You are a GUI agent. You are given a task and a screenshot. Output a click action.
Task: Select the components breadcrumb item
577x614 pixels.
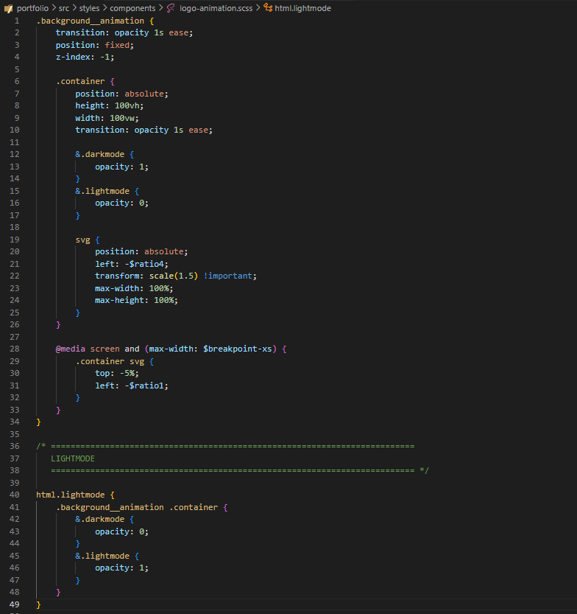click(x=132, y=8)
